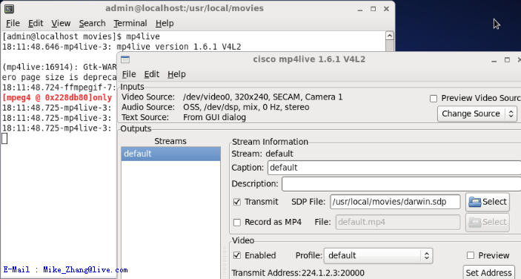Open Terminal menu in terminal window
This screenshot has height=279, width=521.
(130, 23)
